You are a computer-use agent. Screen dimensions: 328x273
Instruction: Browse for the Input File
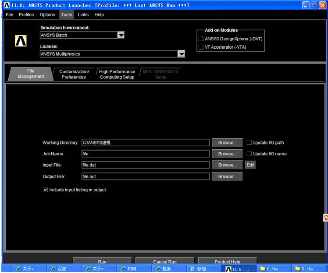228,165
